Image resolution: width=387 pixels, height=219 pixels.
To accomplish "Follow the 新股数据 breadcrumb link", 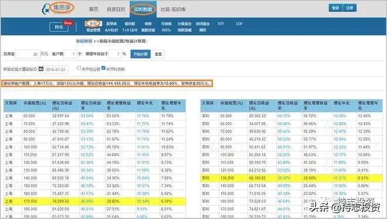I will pyautogui.click(x=84, y=41).
